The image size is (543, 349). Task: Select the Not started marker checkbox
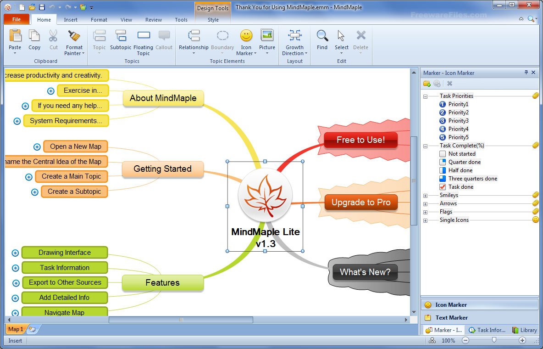(442, 154)
